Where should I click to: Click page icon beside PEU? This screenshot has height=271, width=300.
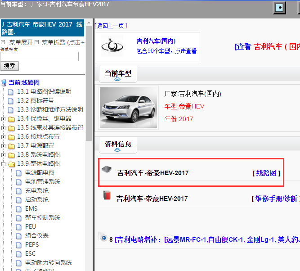[x=19, y=227]
